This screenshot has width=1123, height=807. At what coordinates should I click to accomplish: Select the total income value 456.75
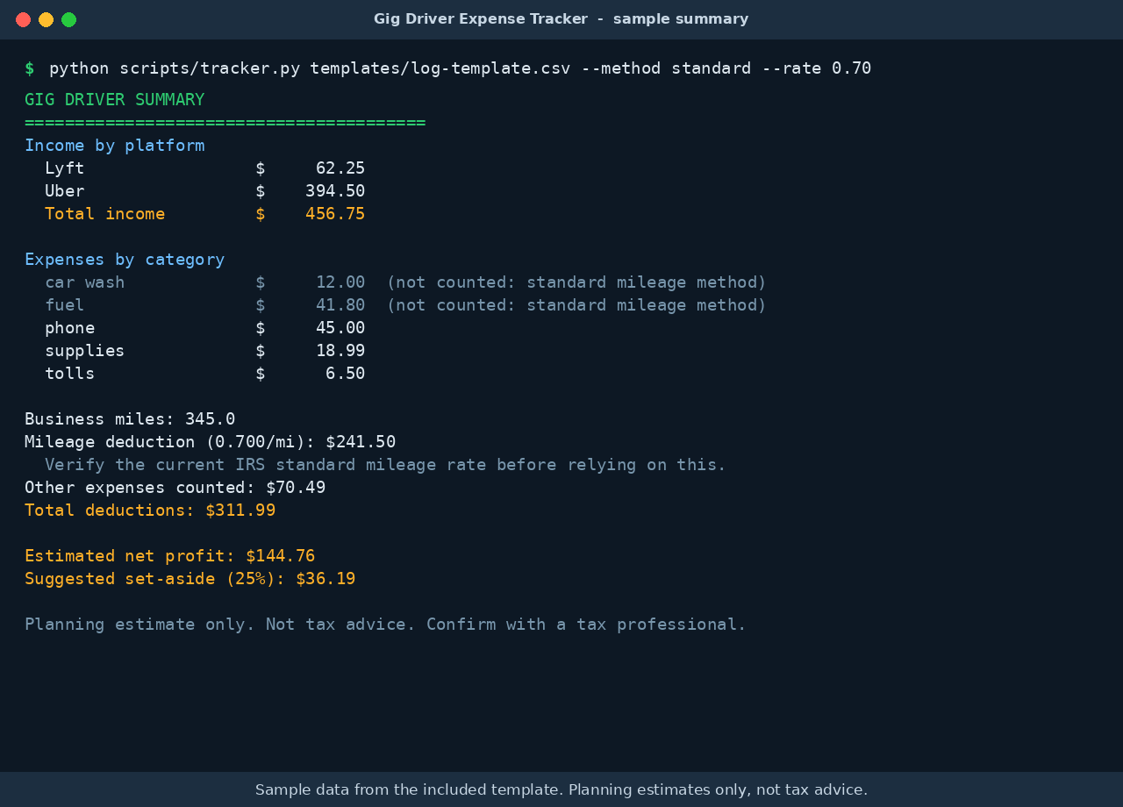coord(335,214)
